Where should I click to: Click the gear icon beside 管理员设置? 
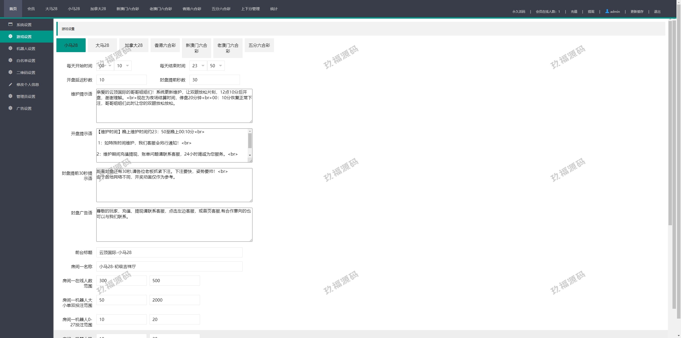pos(10,96)
